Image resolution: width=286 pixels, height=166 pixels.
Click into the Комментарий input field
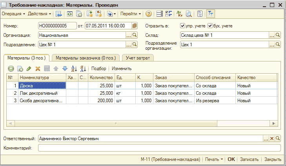point(159,148)
